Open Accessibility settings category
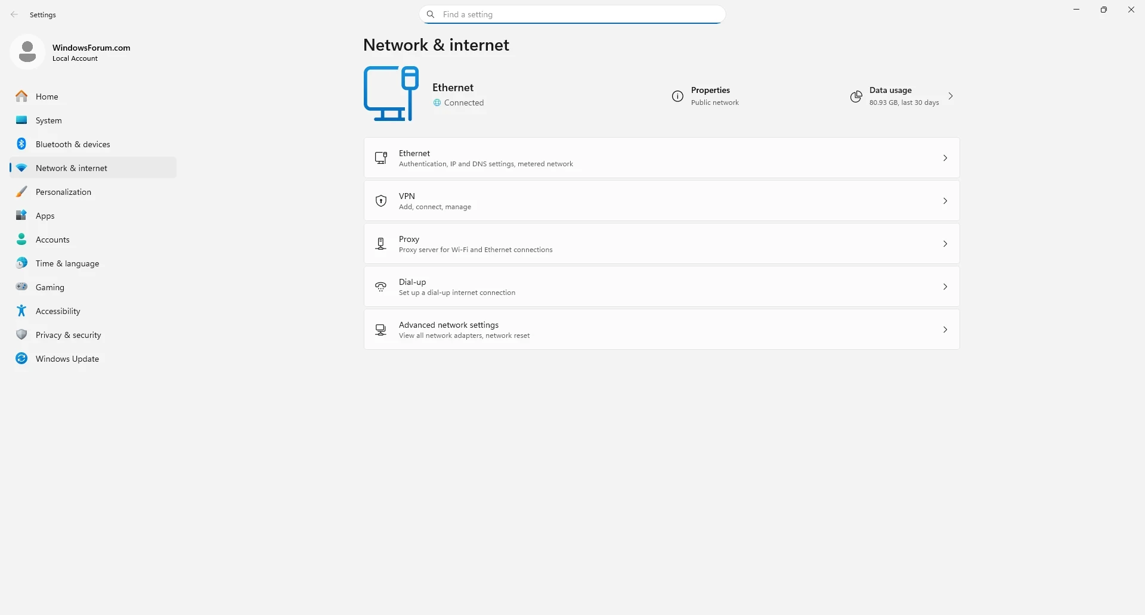This screenshot has height=615, width=1145. (93, 310)
